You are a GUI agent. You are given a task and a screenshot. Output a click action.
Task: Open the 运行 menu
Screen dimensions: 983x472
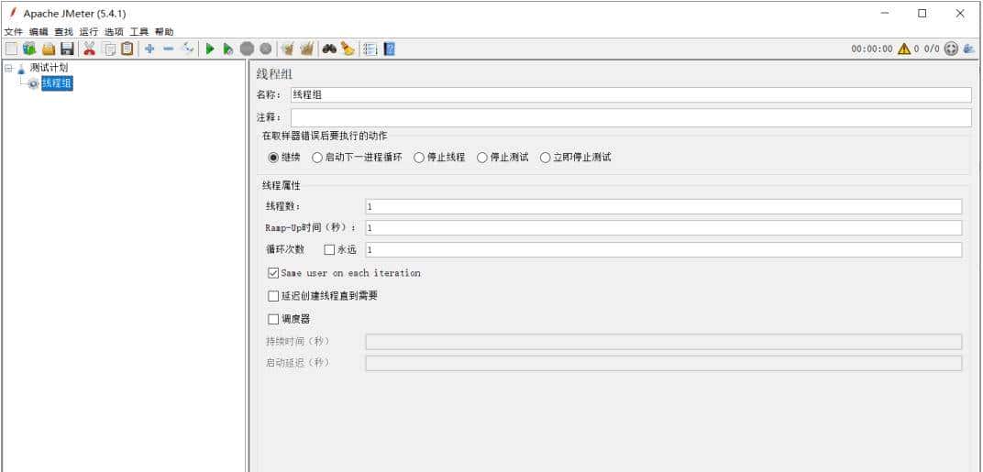point(88,31)
